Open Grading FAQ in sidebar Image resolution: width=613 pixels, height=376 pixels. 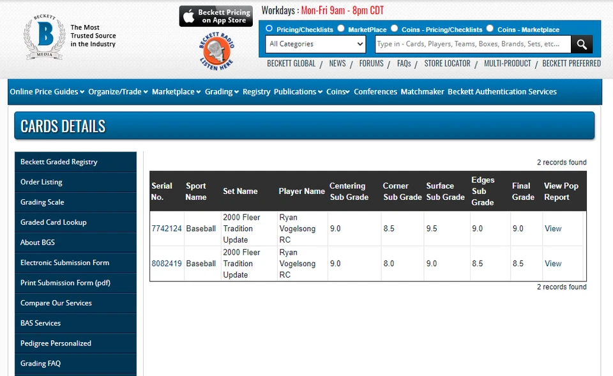75,363
